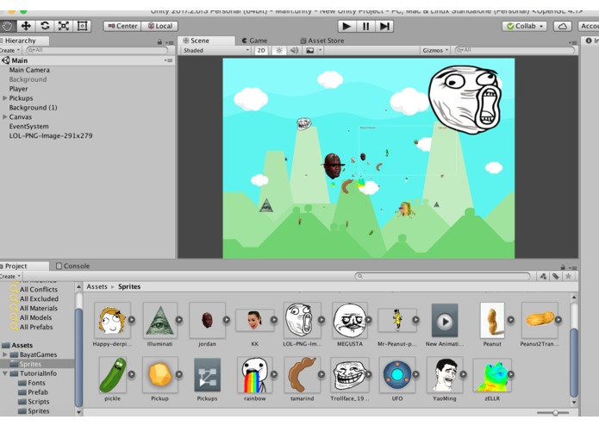
Task: Select the UFO sprite asset
Action: (x=397, y=379)
